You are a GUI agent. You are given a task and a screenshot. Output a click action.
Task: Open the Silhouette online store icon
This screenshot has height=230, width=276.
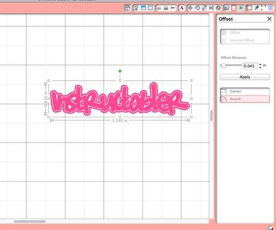[x=128, y=8]
